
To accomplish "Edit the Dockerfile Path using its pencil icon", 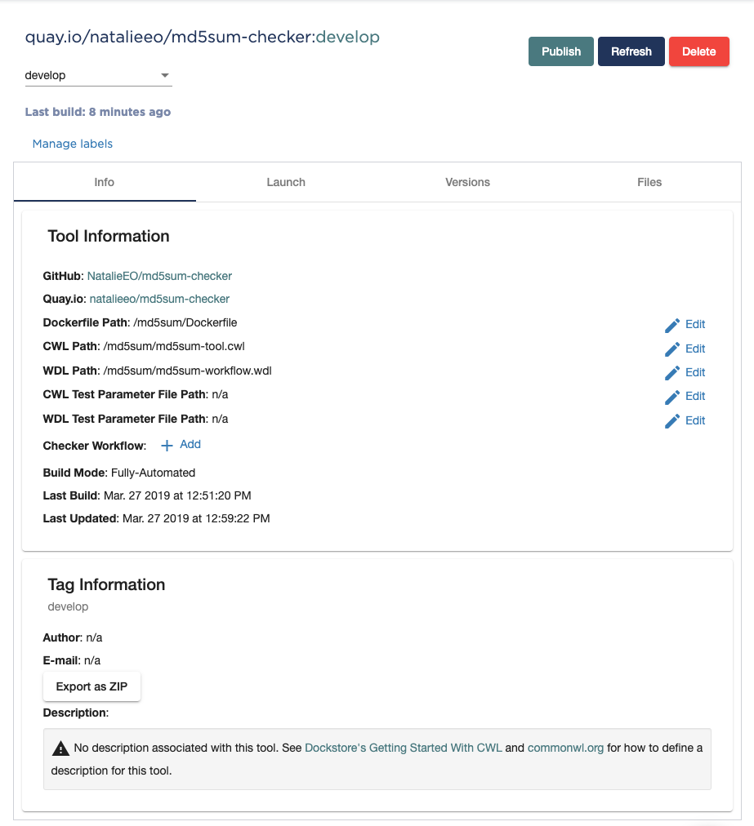I will [671, 324].
